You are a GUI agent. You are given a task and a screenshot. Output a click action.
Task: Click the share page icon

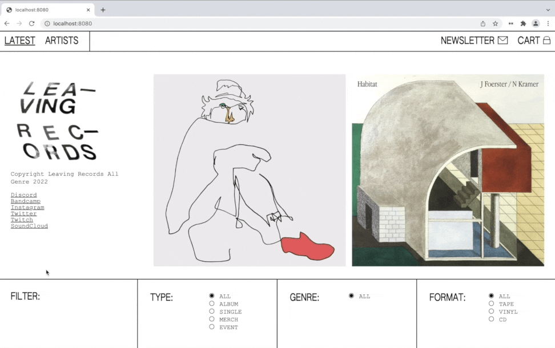tap(483, 23)
